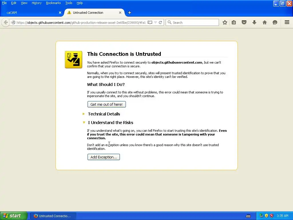The image size is (293, 220).
Task: Reload the page with refresh icon
Action: (x=160, y=22)
